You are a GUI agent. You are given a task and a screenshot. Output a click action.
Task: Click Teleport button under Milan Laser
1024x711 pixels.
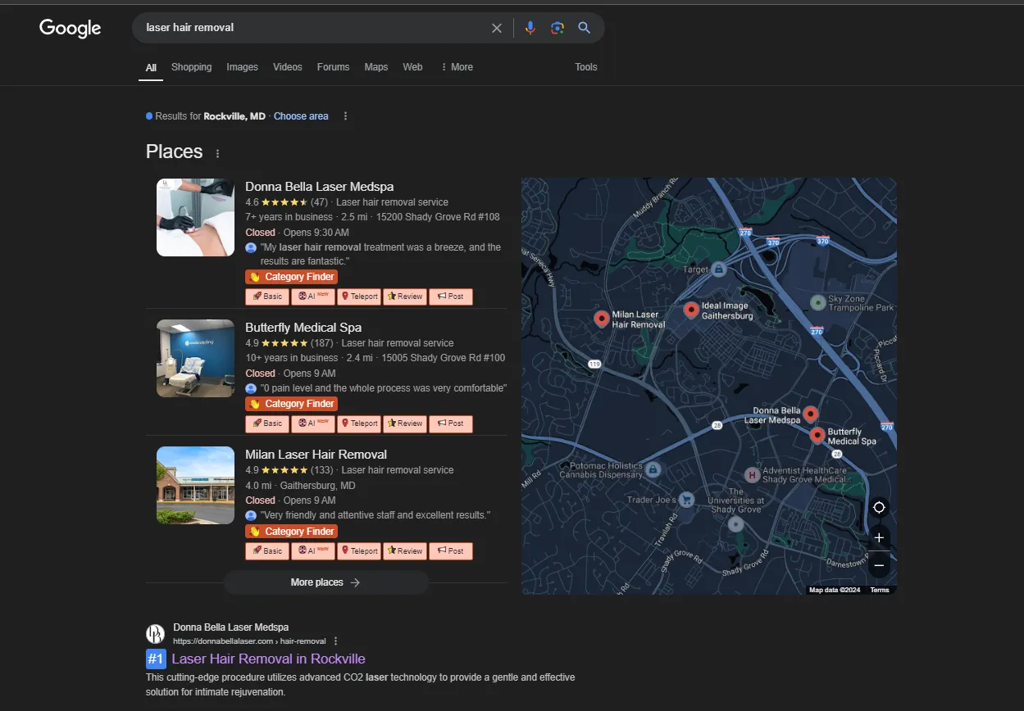(x=359, y=551)
